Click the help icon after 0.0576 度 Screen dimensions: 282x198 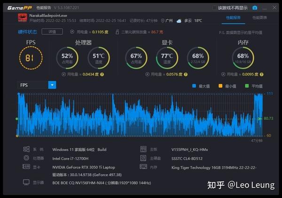click(186, 74)
